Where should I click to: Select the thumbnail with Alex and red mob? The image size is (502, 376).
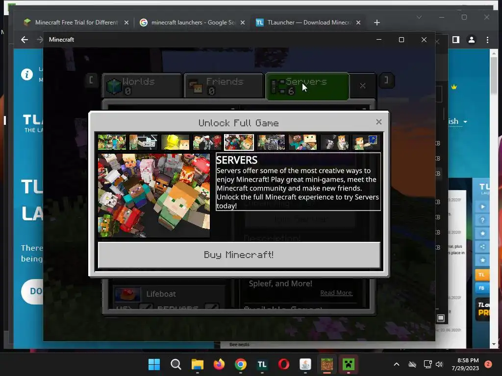[x=207, y=142]
